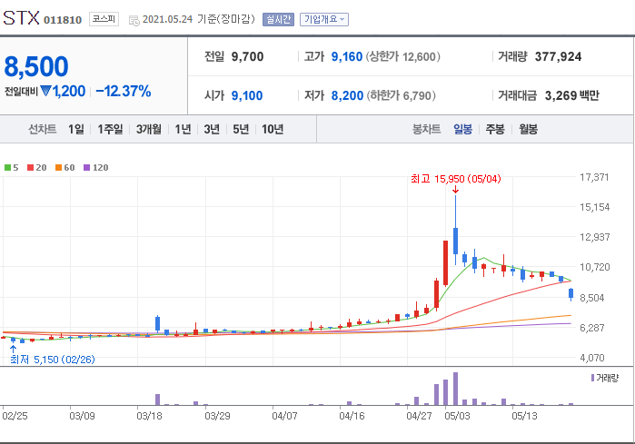Open the 기업개요 dropdown
The height and width of the screenshot is (444, 635).
coord(324,19)
